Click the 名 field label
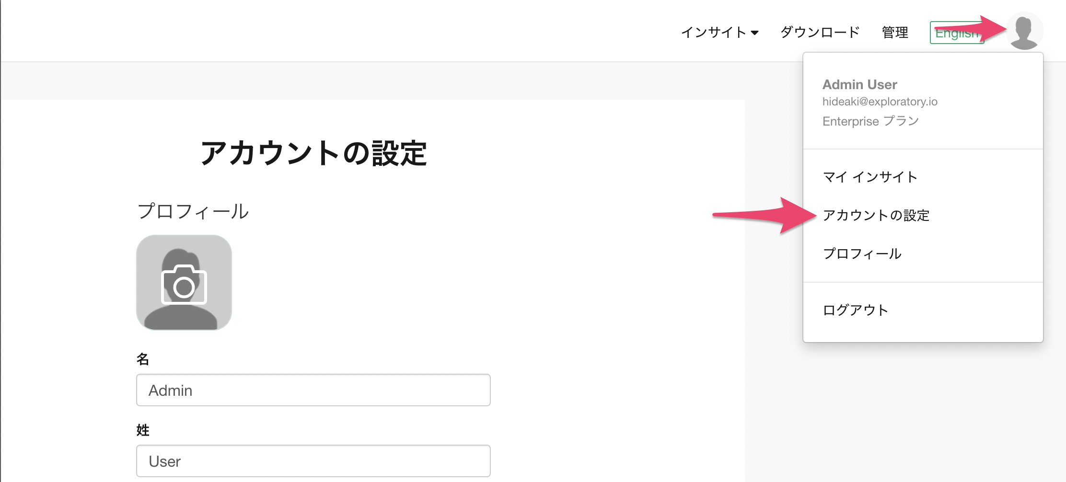This screenshot has width=1066, height=482. [x=143, y=359]
